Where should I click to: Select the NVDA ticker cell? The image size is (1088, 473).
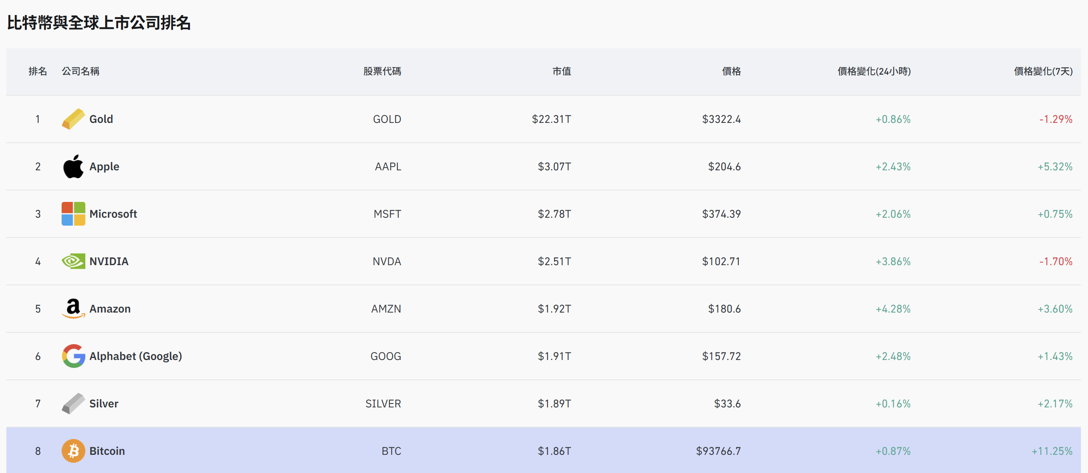pos(387,262)
